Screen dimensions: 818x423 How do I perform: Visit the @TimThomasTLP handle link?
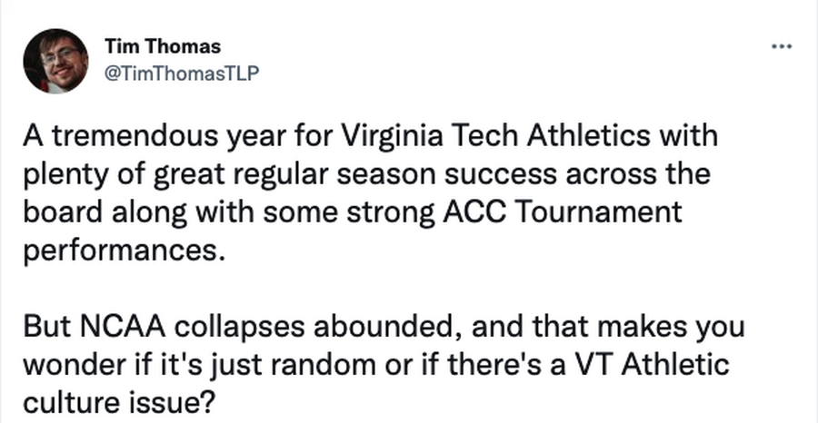tap(182, 74)
